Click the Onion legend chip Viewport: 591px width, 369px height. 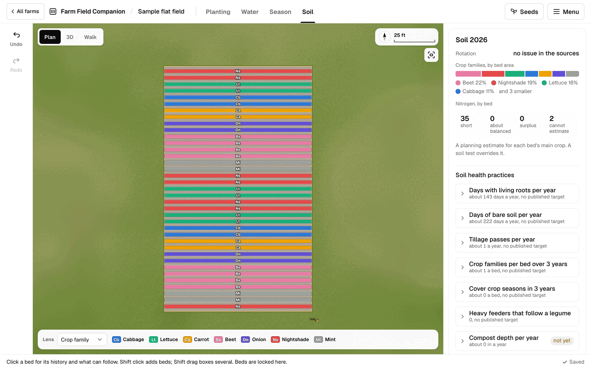click(254, 339)
